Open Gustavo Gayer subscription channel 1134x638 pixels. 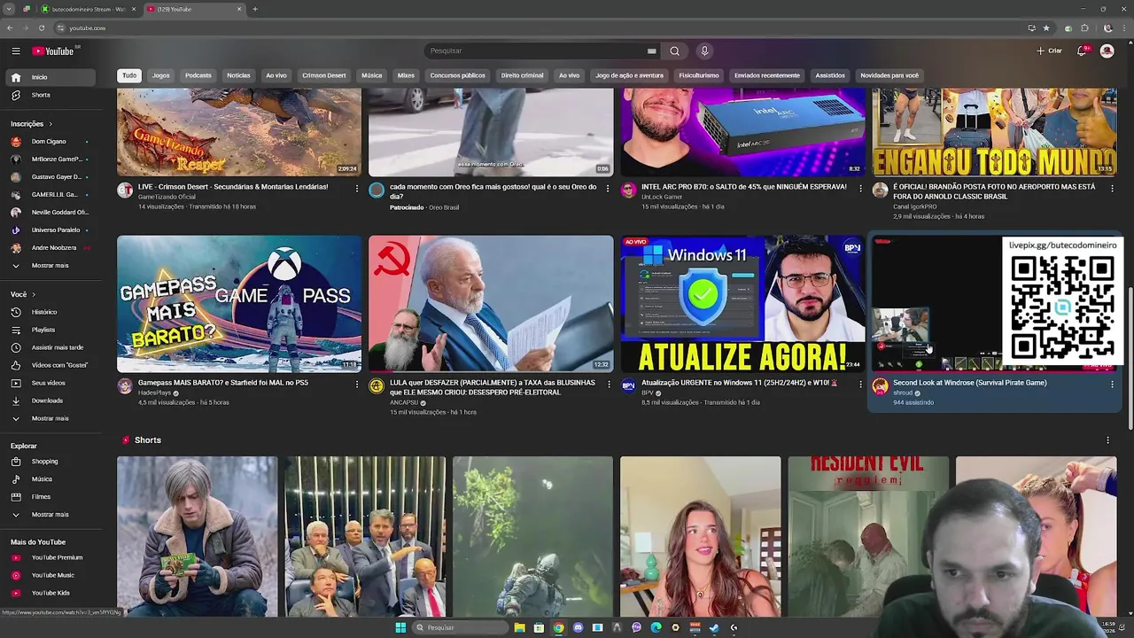(51, 177)
